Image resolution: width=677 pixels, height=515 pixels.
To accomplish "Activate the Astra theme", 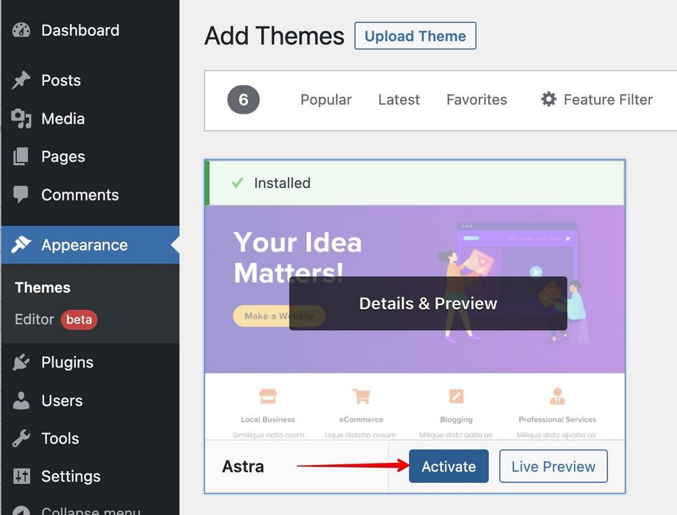I will point(449,466).
